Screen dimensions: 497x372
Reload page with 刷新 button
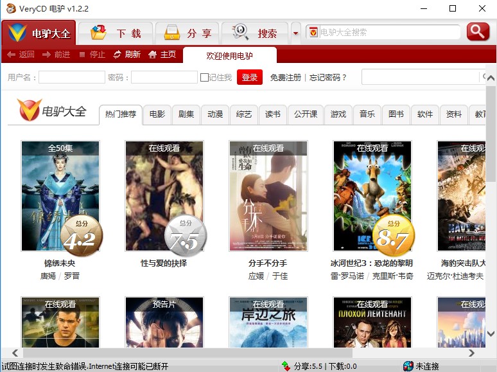point(126,55)
